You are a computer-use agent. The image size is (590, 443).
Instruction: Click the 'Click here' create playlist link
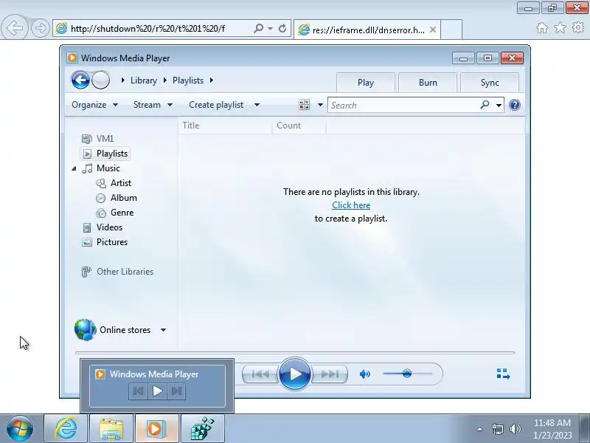click(351, 205)
